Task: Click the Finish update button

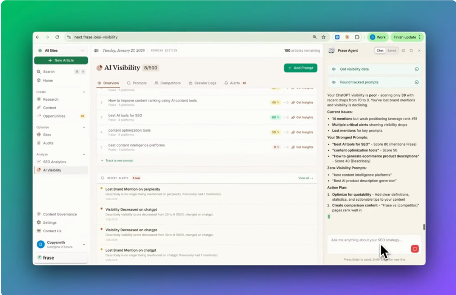Action: point(407,37)
